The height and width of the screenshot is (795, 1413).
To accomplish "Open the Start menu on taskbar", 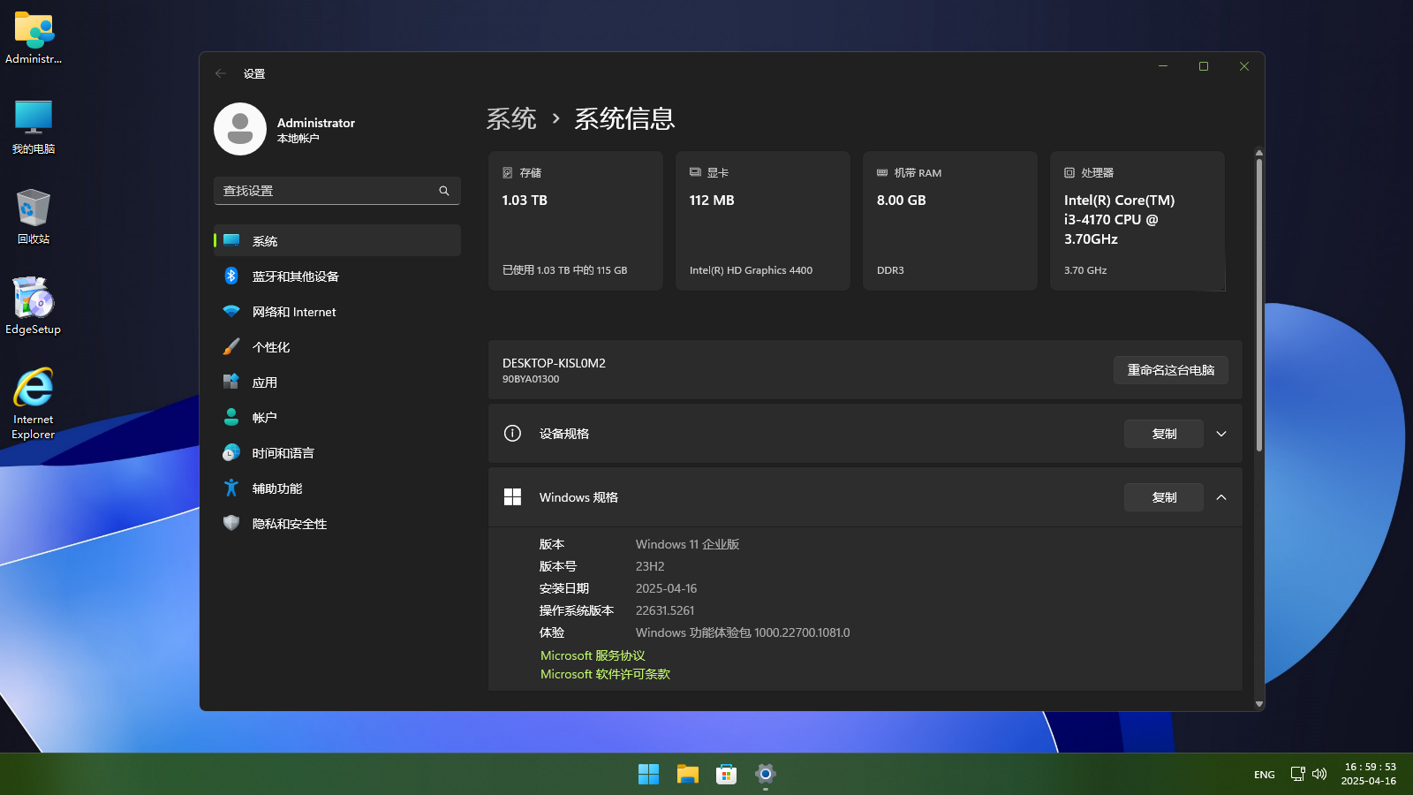I will [x=648, y=775].
